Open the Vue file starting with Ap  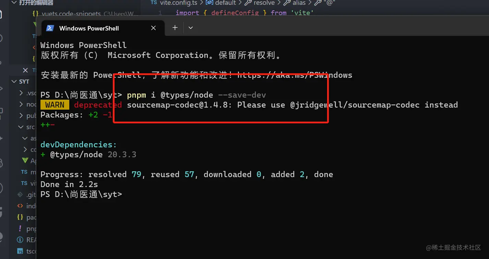pos(33,160)
